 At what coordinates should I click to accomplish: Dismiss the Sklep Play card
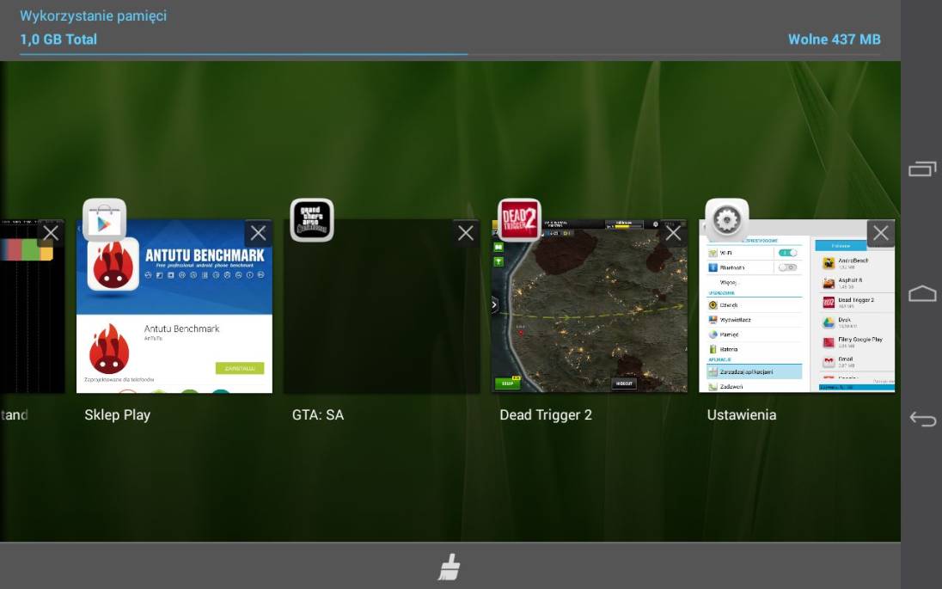point(259,233)
